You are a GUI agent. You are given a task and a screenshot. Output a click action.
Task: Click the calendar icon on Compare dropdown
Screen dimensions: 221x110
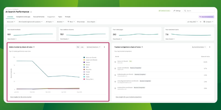pos(204,22)
